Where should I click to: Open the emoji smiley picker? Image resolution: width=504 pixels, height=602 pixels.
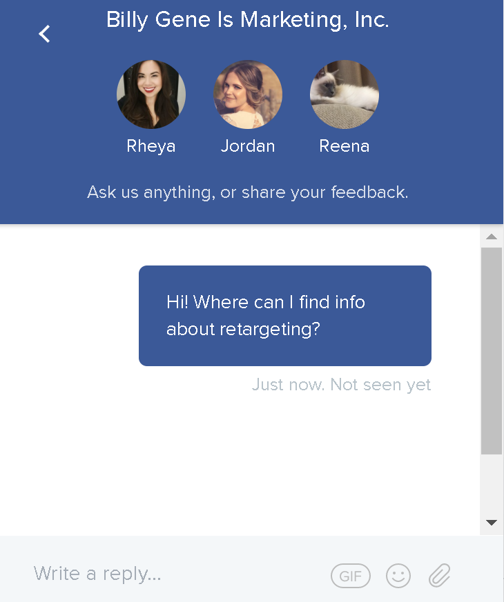point(398,576)
